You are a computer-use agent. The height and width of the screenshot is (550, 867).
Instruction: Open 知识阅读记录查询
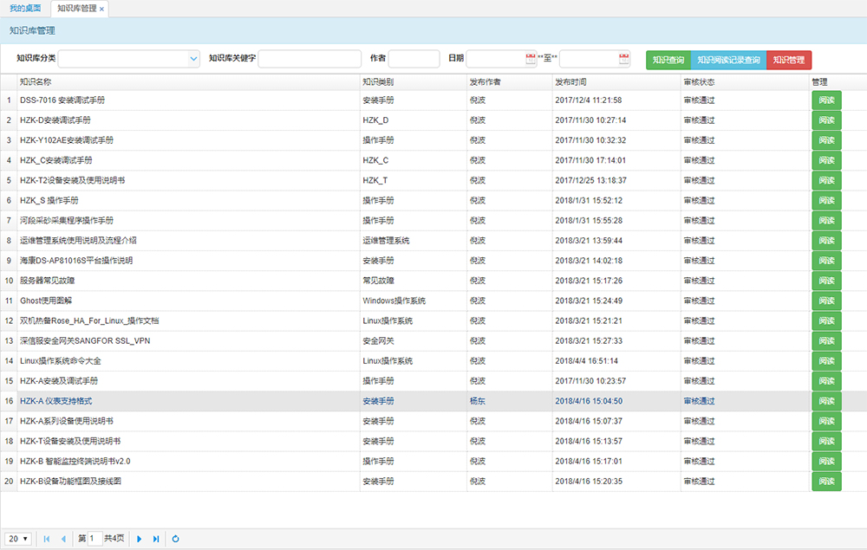[x=729, y=60]
